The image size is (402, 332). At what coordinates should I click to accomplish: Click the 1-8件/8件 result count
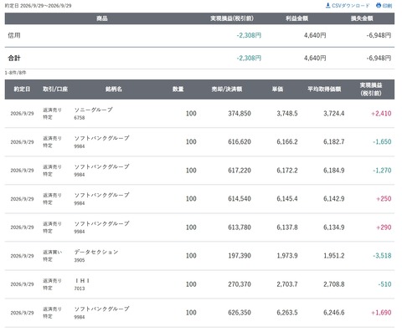pyautogui.click(x=15, y=73)
